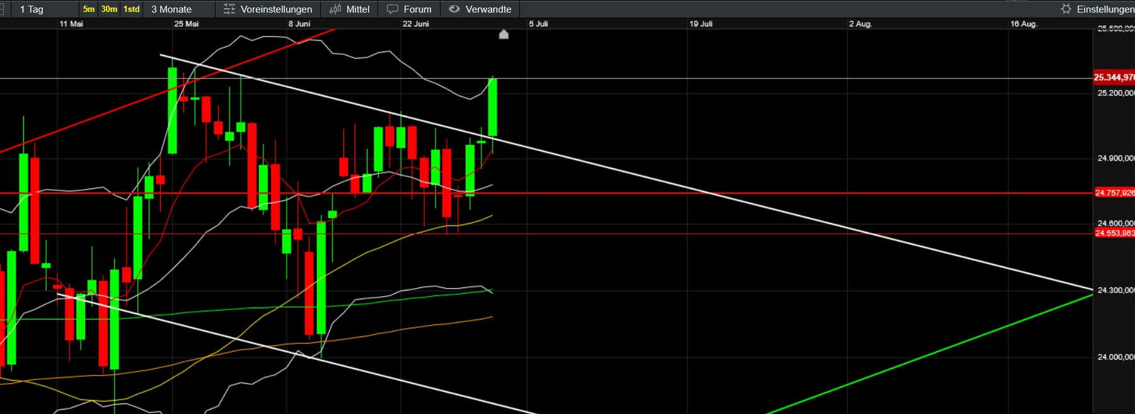The height and width of the screenshot is (414, 1135).
Task: Click the 11 Mai date label
Action: click(71, 24)
